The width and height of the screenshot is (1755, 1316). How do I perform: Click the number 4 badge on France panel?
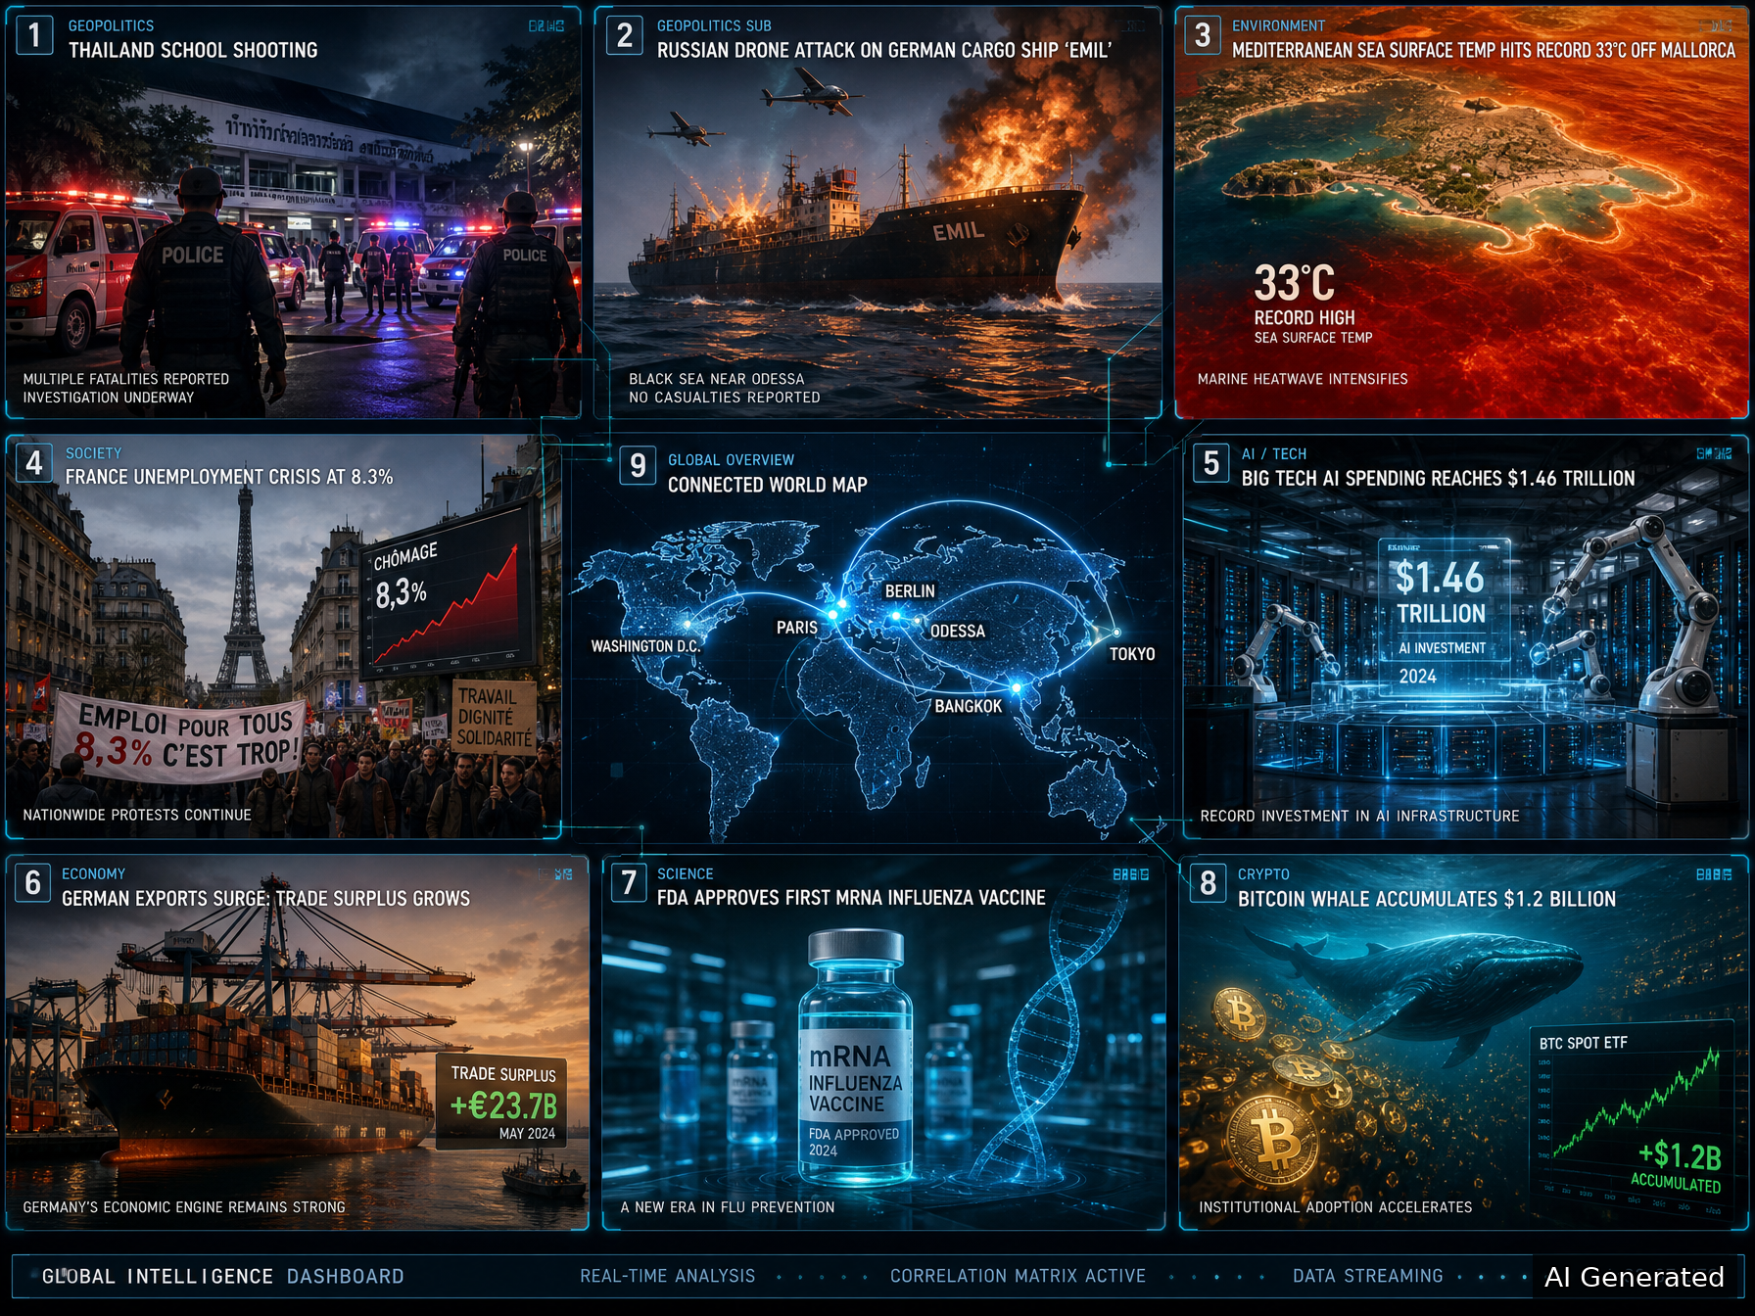34,462
